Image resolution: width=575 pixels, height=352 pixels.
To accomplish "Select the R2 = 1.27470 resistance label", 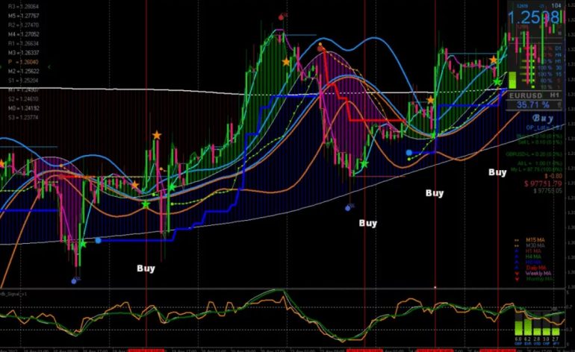I will [x=23, y=25].
